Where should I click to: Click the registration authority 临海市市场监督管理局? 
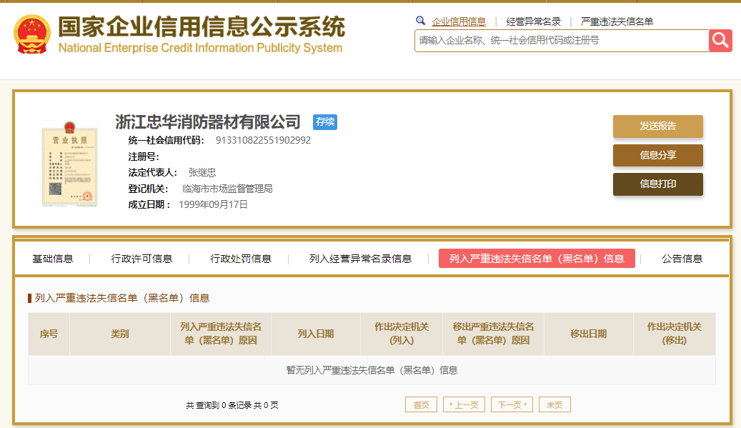tap(227, 189)
